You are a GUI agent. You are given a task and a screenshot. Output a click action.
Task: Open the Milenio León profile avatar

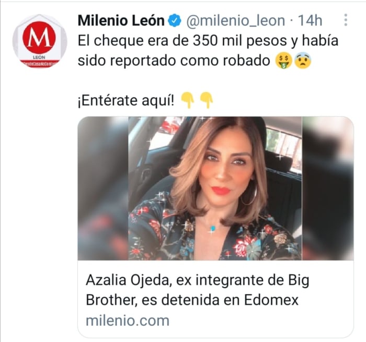coord(40,41)
